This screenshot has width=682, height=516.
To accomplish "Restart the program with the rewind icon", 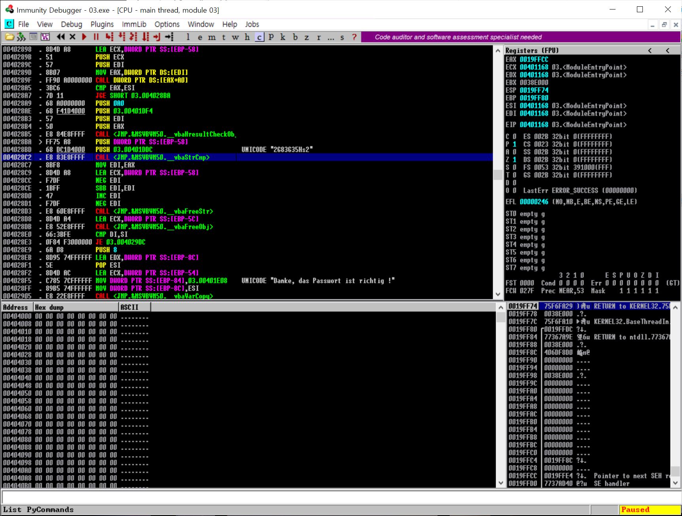I will click(61, 37).
